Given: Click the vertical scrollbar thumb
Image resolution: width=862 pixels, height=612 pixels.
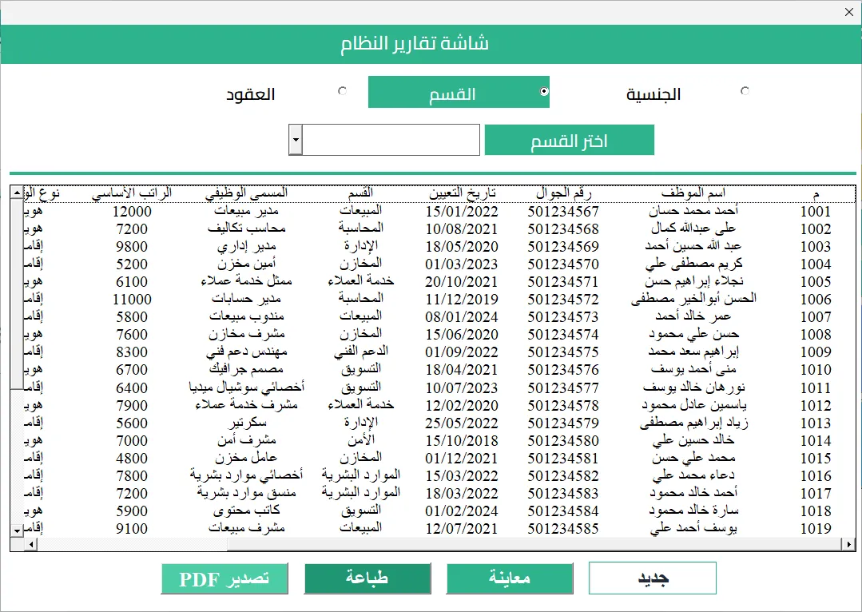Looking at the screenshot, I should 17,294.
